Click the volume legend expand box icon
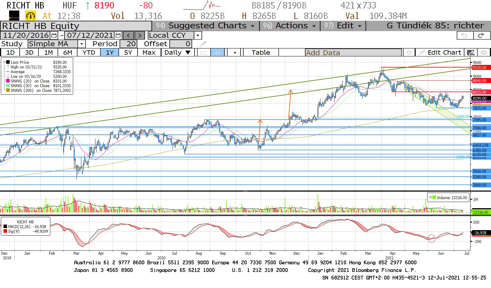This screenshot has width=491, height=288. pyautogui.click(x=430, y=197)
